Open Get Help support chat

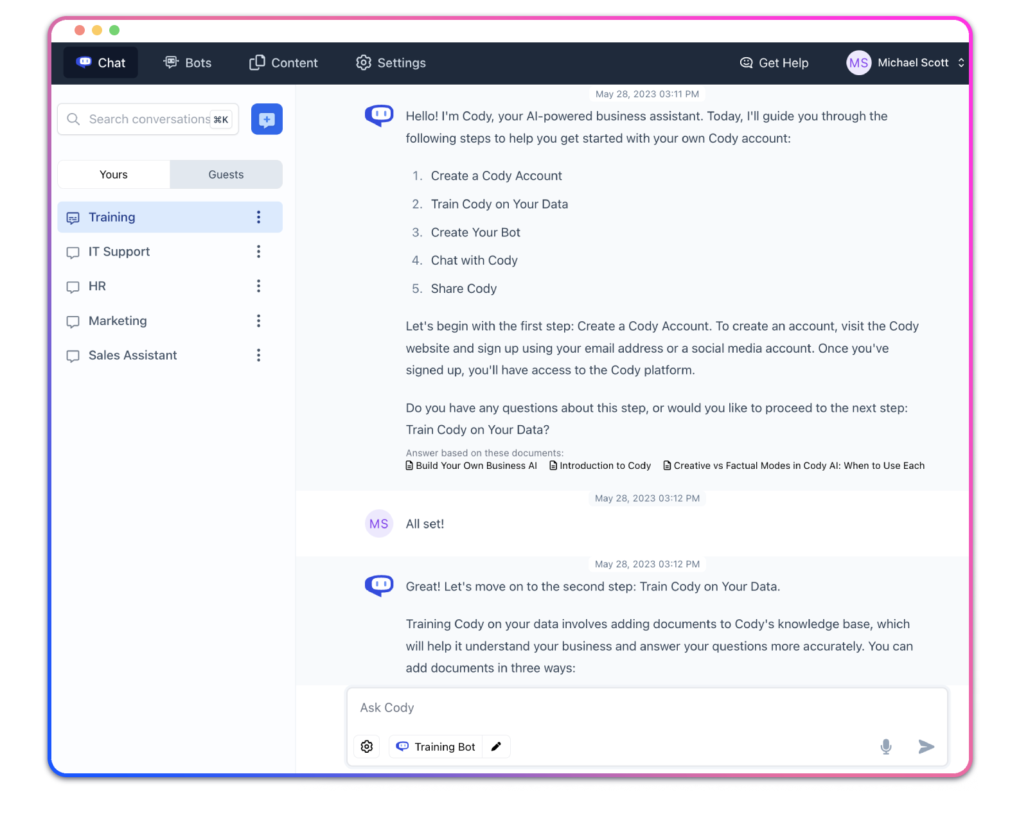pos(774,63)
